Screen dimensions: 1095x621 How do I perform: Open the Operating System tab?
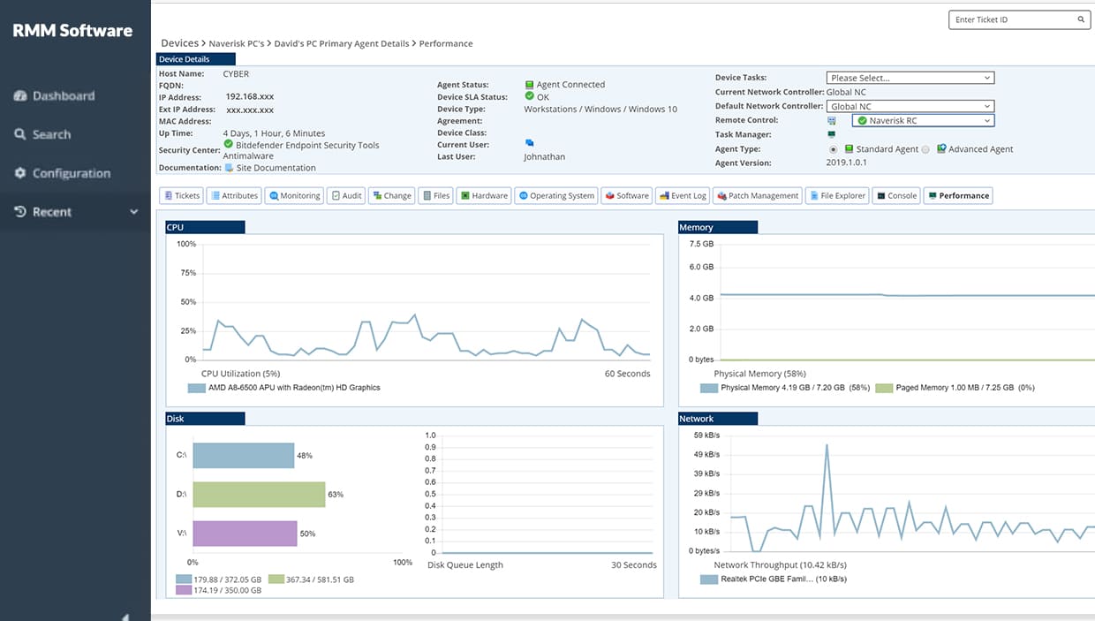[x=556, y=195]
